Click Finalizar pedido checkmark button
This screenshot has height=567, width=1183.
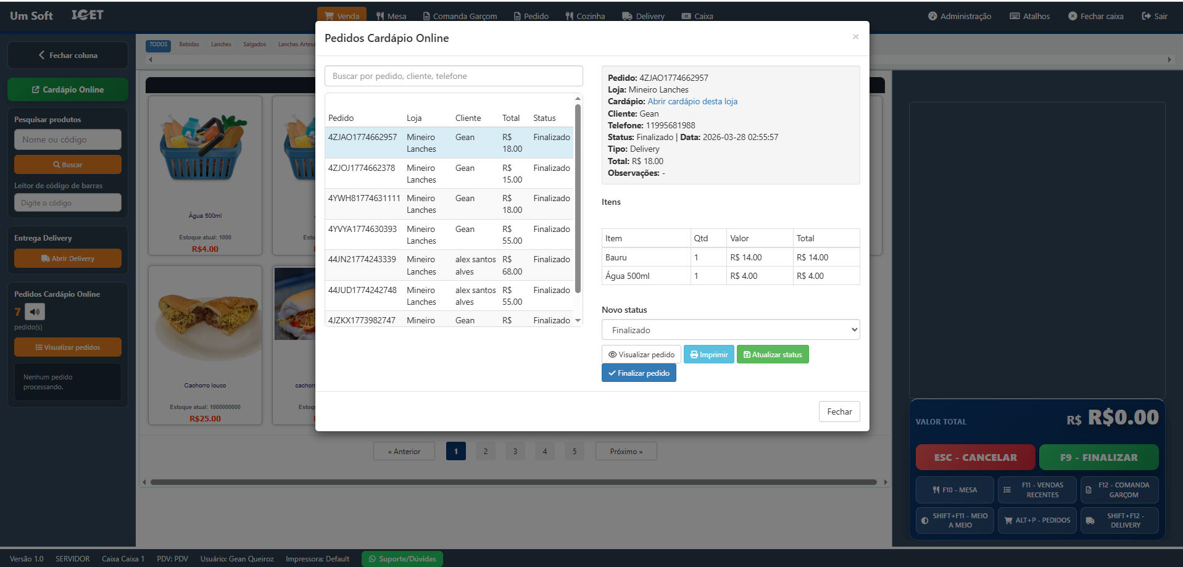click(x=639, y=373)
